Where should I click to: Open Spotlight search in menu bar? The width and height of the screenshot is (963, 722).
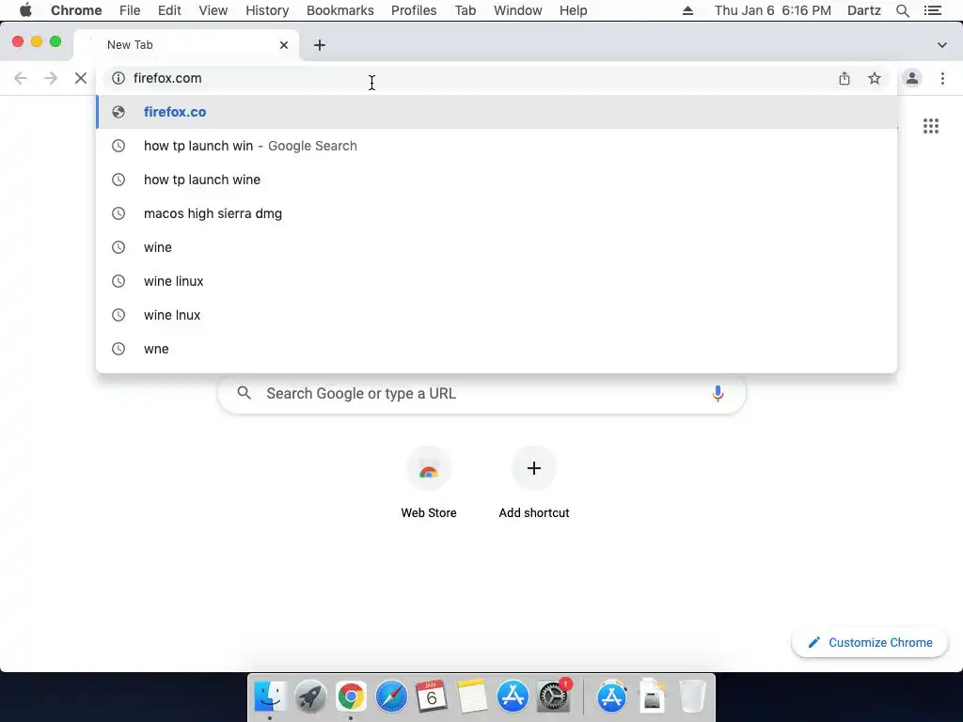coord(902,10)
